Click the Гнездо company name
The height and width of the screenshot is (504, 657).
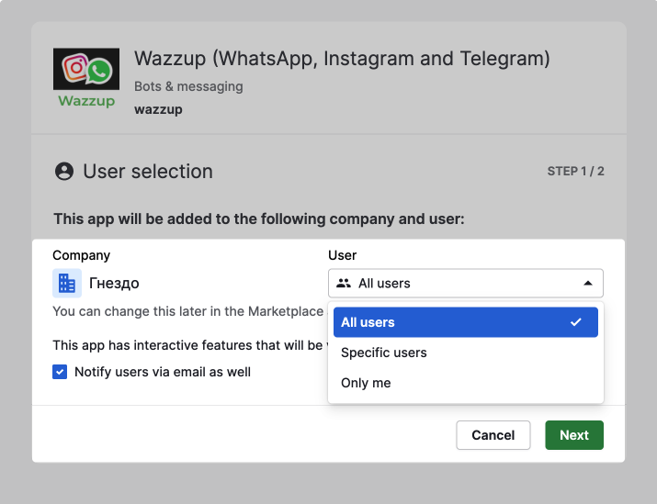click(x=114, y=284)
